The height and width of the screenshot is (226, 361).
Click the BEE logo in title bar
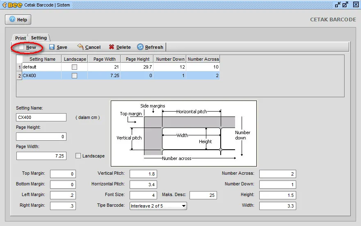click(15, 5)
